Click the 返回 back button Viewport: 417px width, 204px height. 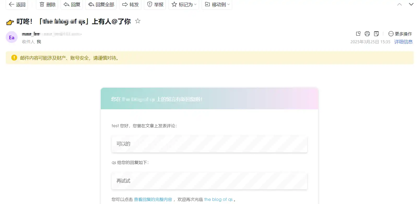click(x=17, y=4)
